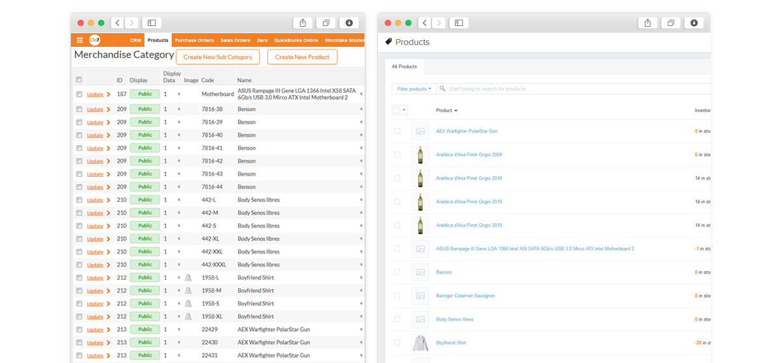Click the product search input field
The width and height of the screenshot is (781, 363).
(x=573, y=88)
